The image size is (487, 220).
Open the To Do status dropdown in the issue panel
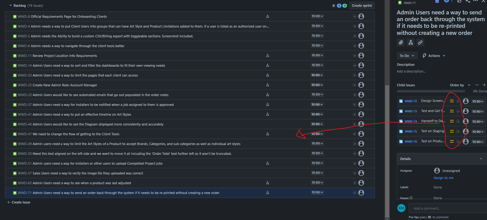click(407, 56)
